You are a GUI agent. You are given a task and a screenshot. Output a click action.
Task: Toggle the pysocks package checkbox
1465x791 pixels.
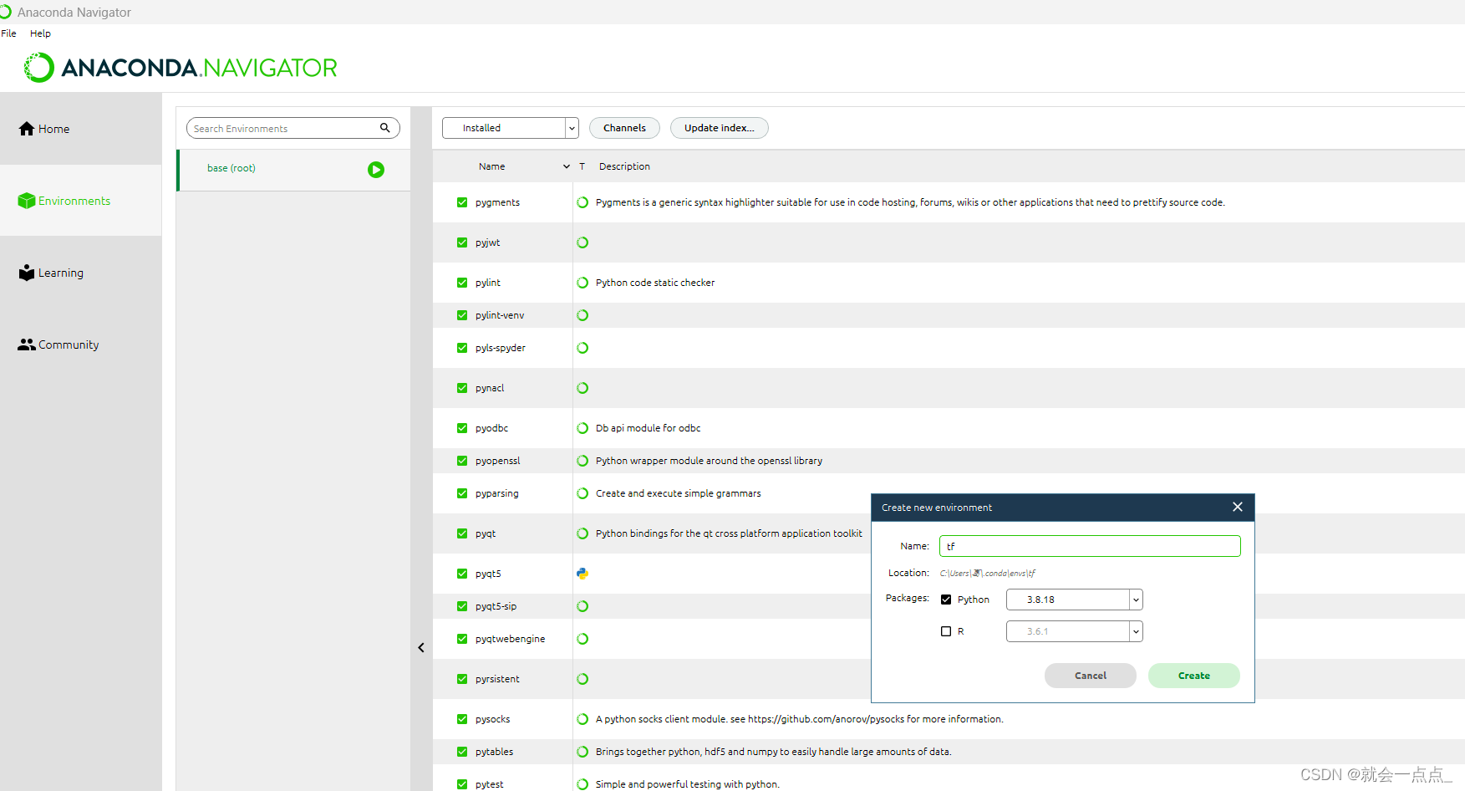point(462,719)
